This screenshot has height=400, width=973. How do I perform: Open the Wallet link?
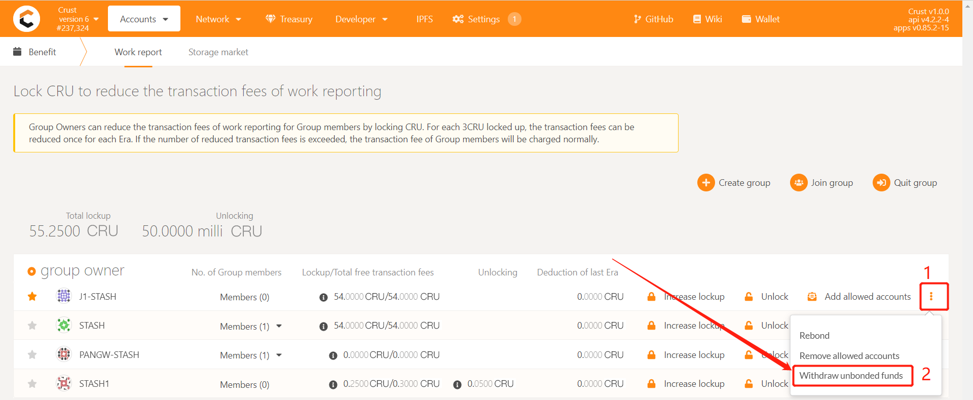pos(761,19)
